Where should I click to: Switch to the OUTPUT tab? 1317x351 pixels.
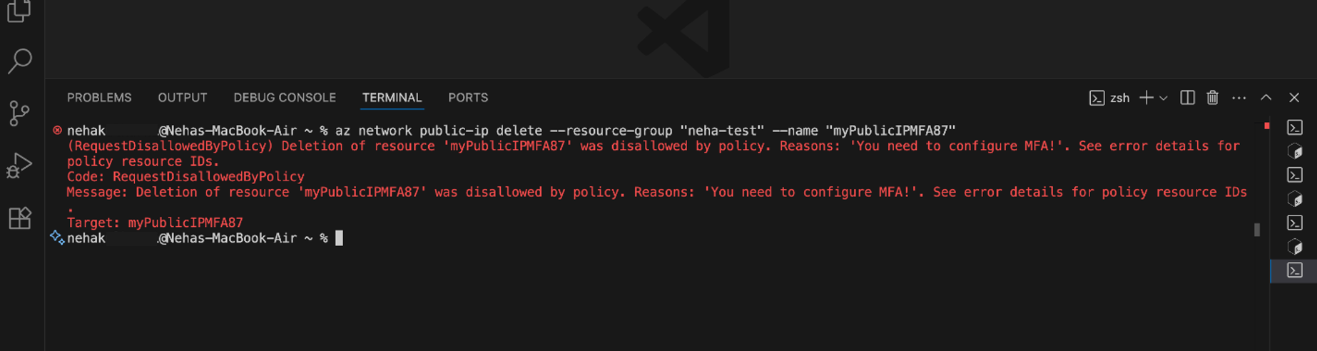[x=183, y=98]
